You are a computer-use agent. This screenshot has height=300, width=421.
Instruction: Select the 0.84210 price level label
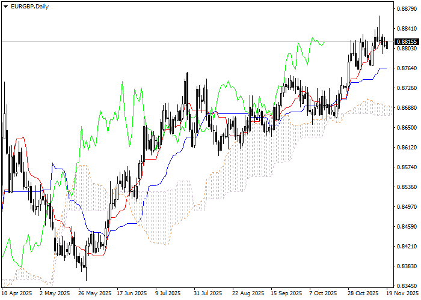click(x=407, y=247)
